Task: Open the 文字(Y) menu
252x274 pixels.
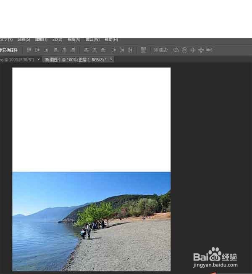Action: [6, 40]
